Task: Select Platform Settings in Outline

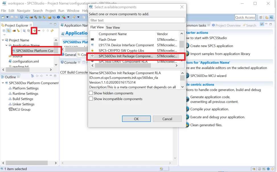Action: (x=25, y=88)
